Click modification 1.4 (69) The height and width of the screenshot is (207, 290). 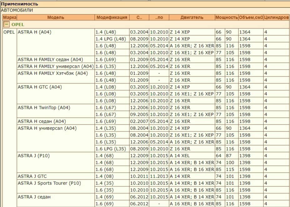112,197
